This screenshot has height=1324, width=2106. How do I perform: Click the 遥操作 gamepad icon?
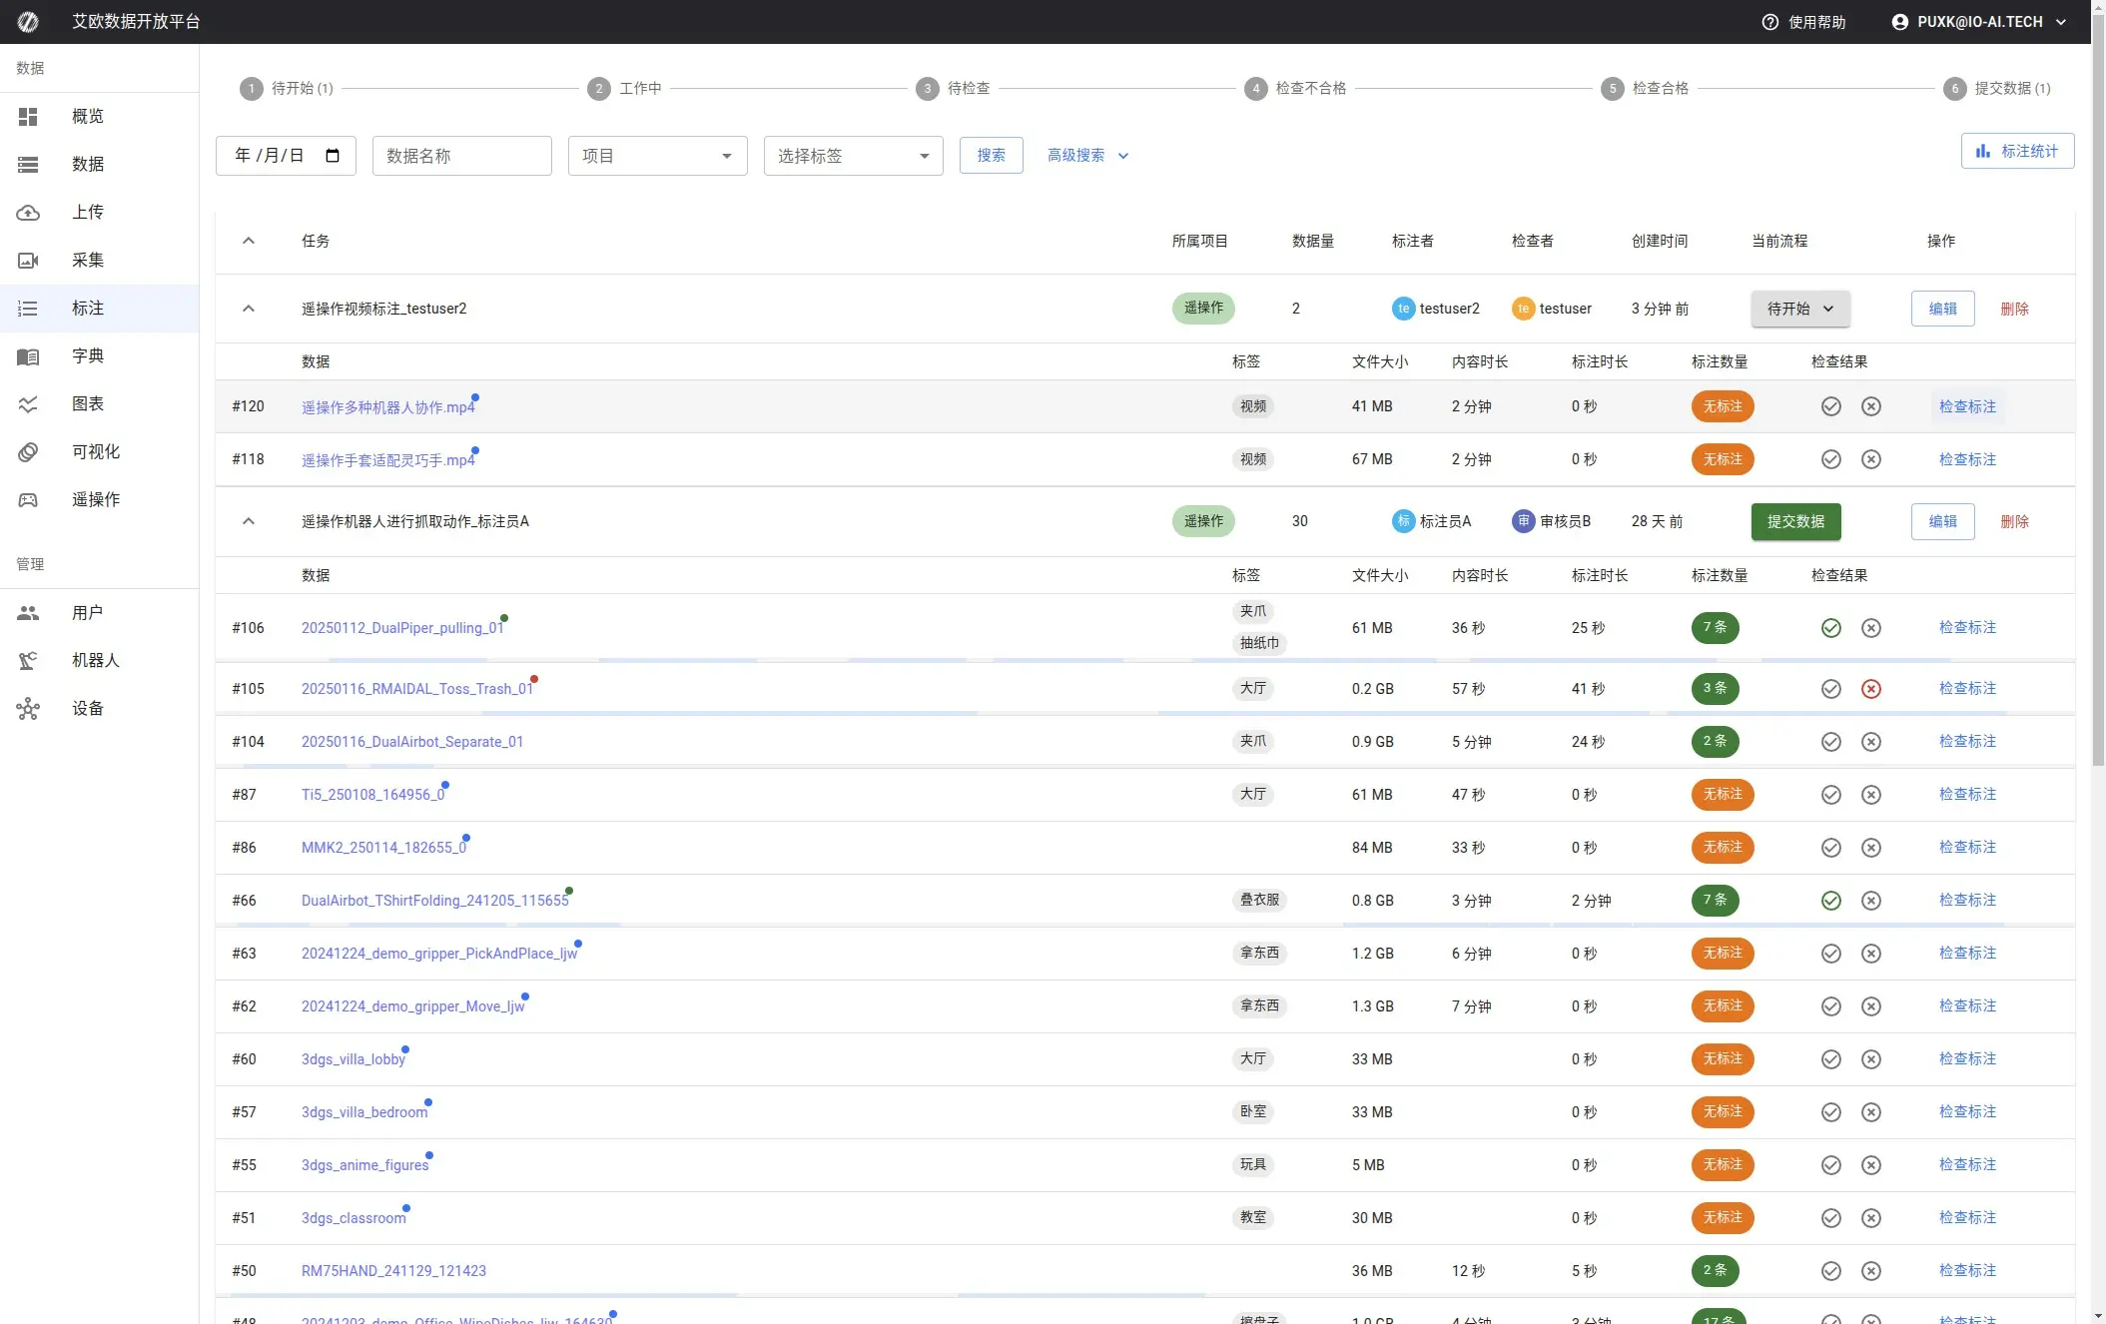tap(28, 500)
